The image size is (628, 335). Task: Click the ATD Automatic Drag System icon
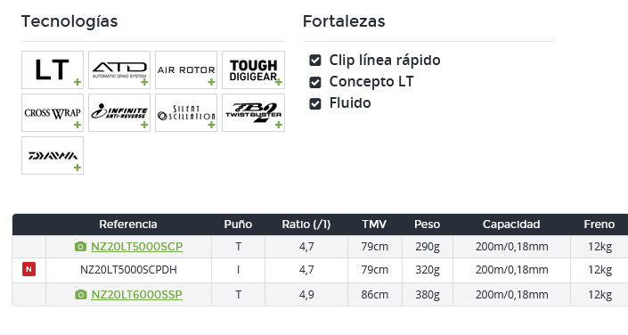[119, 69]
